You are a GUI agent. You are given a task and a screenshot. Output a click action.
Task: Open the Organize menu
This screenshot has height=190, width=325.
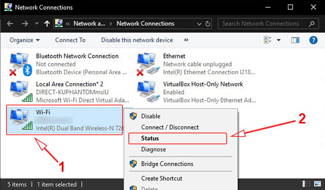click(x=24, y=40)
